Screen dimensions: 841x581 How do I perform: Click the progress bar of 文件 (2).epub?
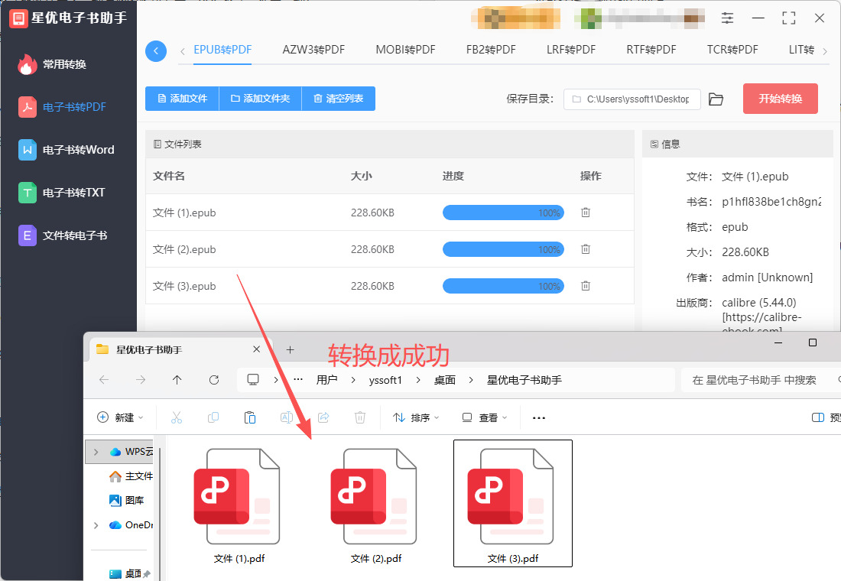(502, 249)
